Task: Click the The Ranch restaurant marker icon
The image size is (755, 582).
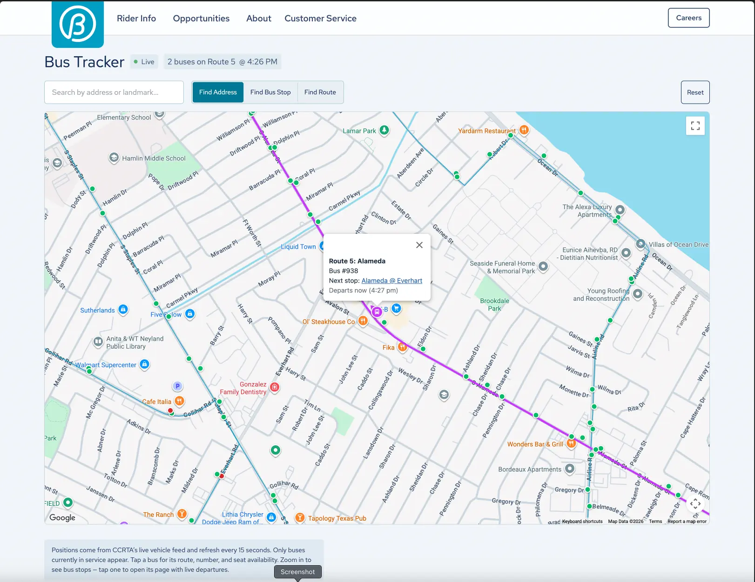Action: click(182, 514)
